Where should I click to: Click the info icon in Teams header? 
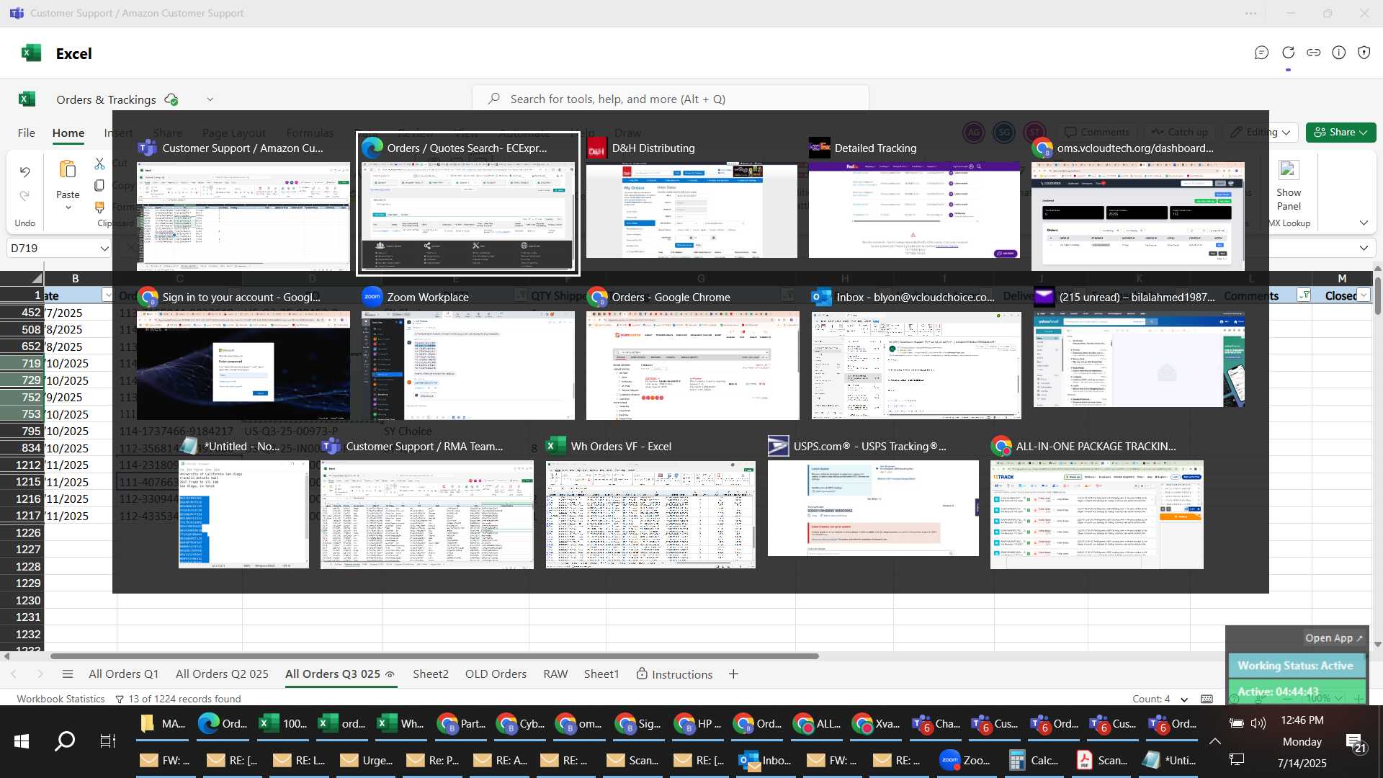(x=1339, y=53)
